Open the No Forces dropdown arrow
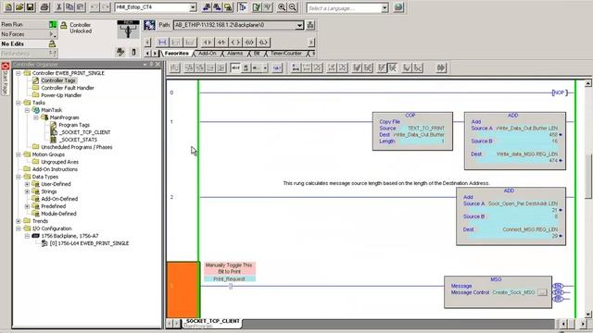Viewport: 593px width, 333px height. point(54,34)
